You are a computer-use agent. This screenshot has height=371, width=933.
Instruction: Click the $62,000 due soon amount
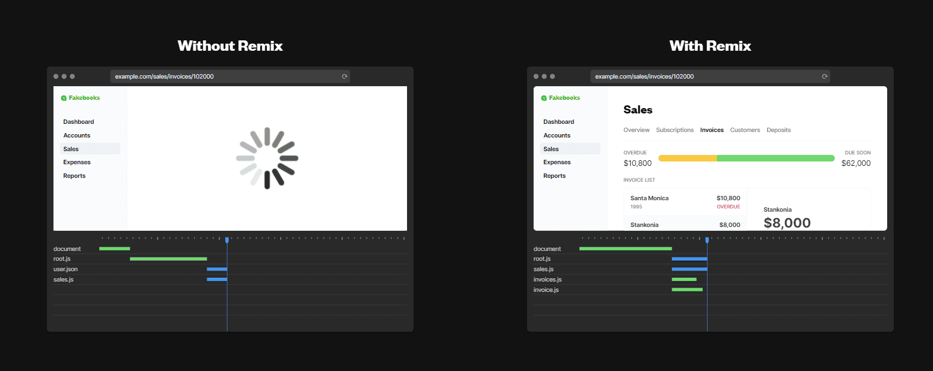(856, 163)
